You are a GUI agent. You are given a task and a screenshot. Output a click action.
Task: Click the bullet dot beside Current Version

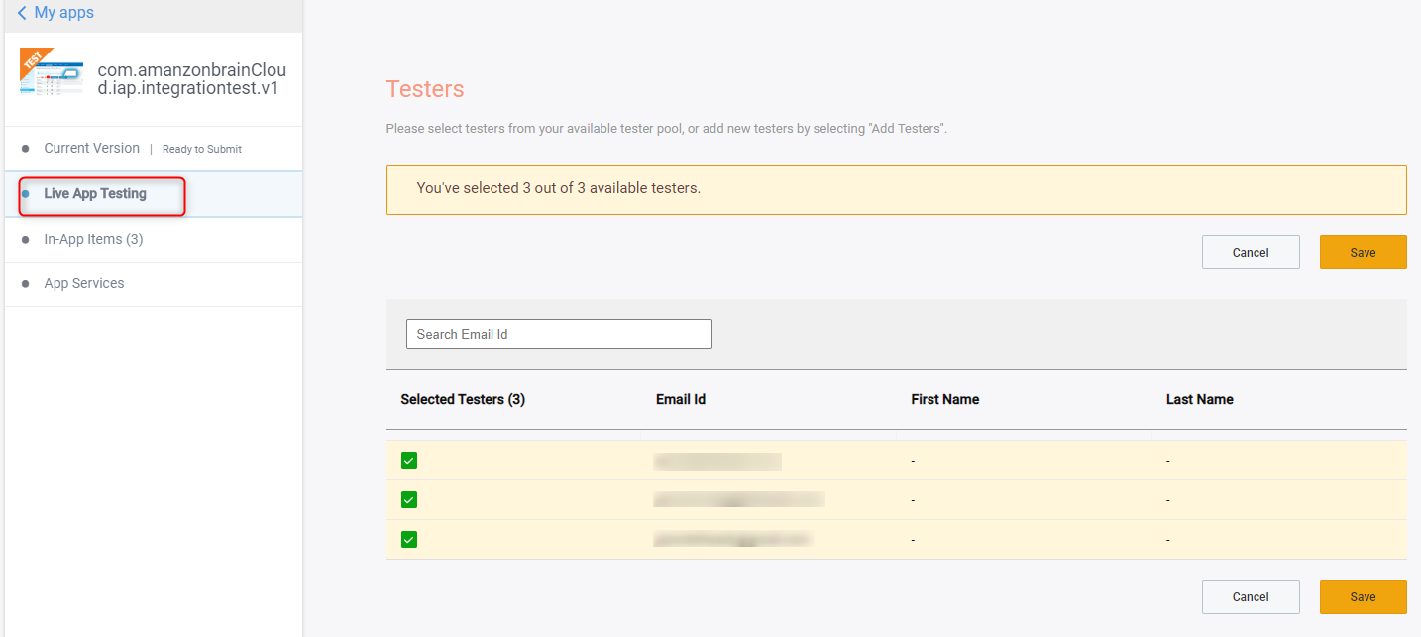[25, 149]
